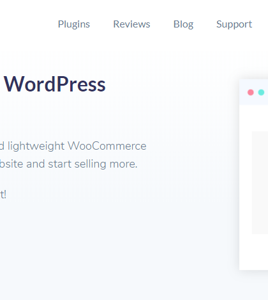This screenshot has width=268, height=300.
Task: Click the word 'start' in description text
Action: pyautogui.click(x=59, y=164)
